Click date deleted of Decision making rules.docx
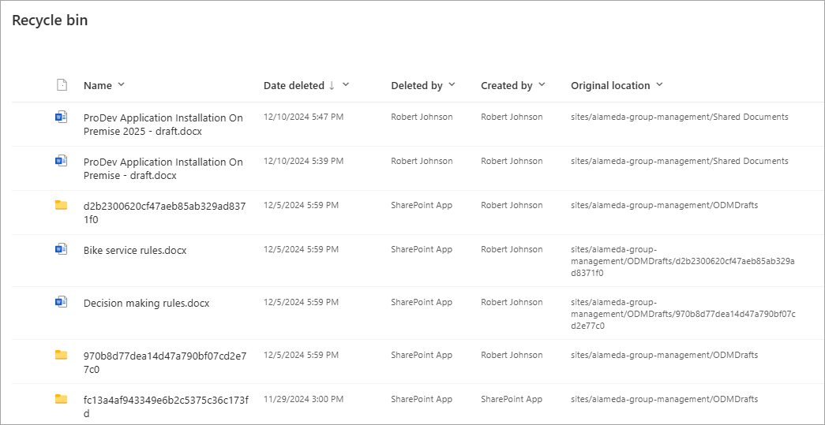This screenshot has height=425, width=825. coord(301,302)
